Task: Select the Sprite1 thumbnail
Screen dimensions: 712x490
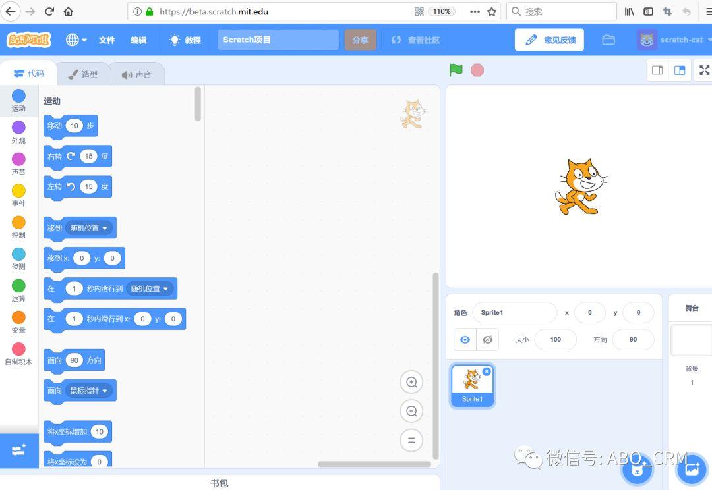Action: tap(472, 386)
